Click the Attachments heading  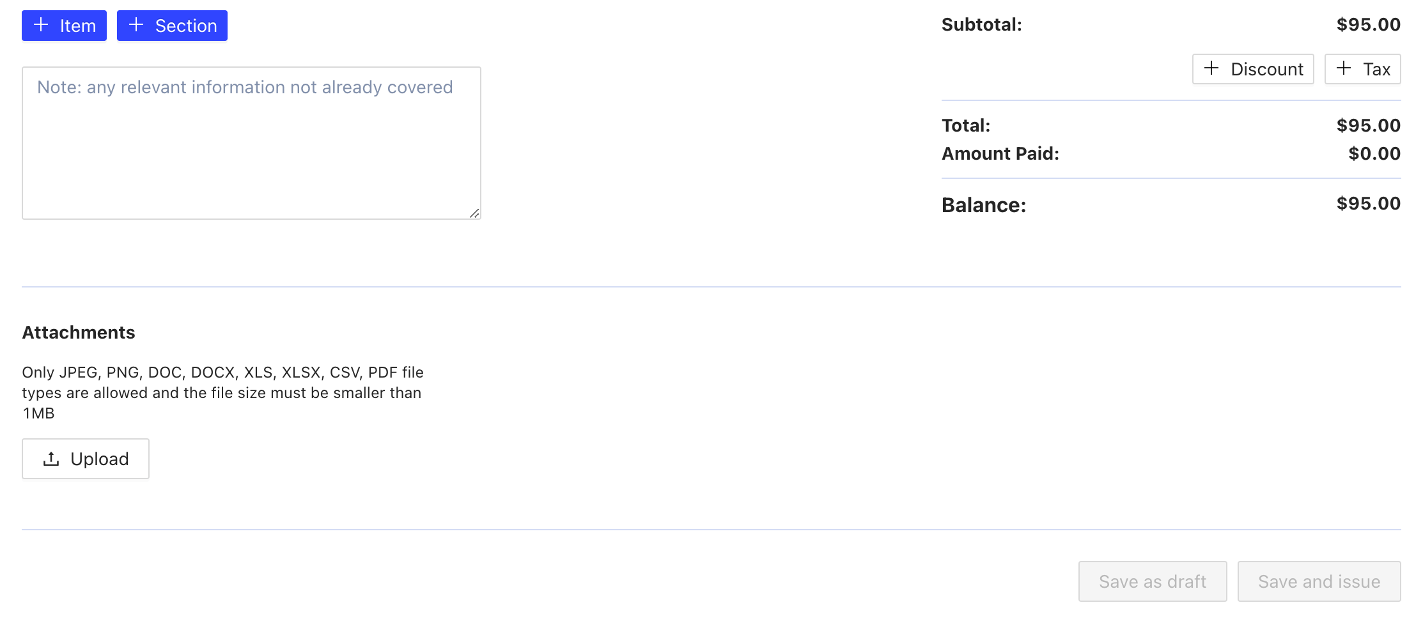[79, 332]
